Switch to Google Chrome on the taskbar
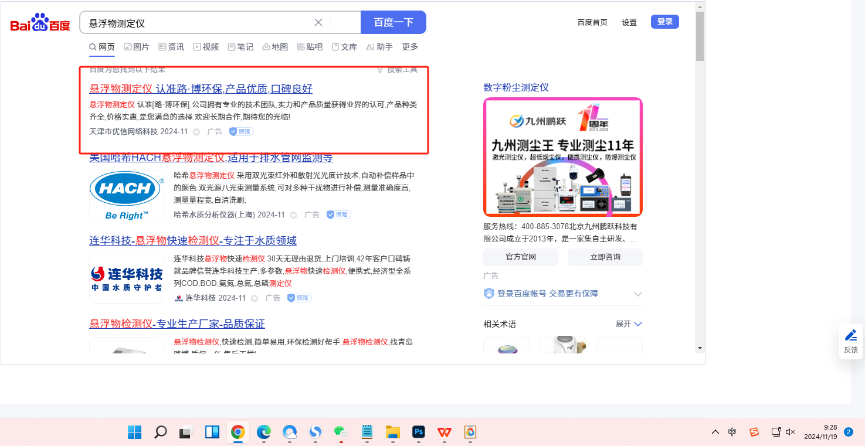Screen dimensions: 865x446 [238, 433]
